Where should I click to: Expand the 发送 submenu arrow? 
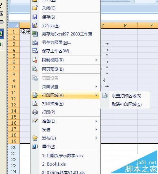(96, 130)
